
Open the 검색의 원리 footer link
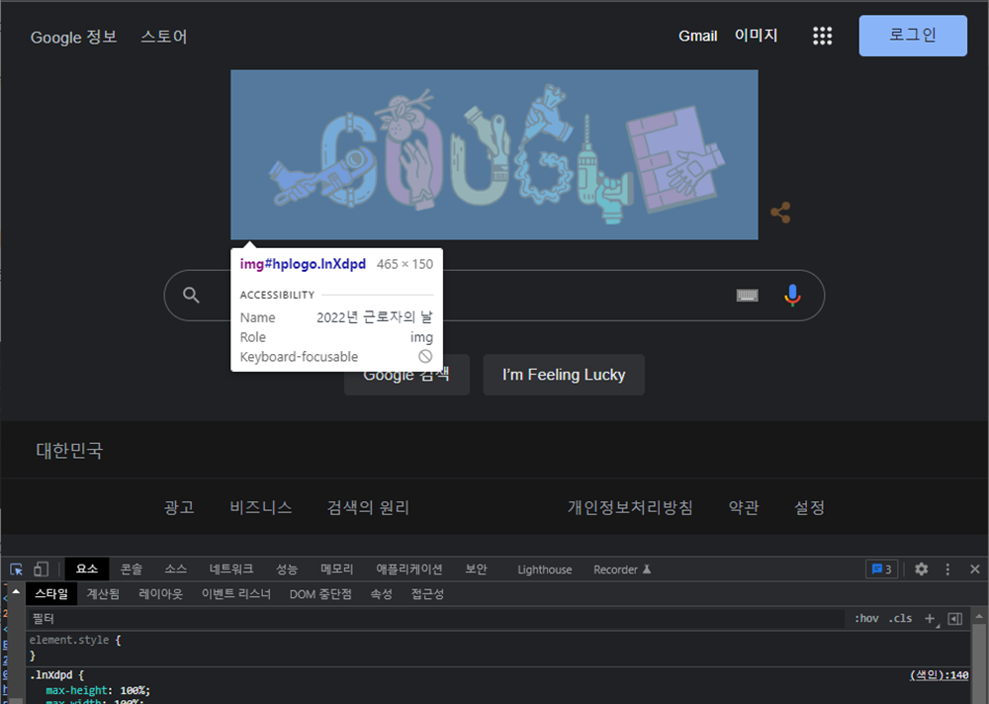point(368,507)
